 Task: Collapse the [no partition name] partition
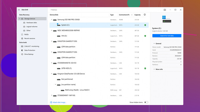point(55,85)
